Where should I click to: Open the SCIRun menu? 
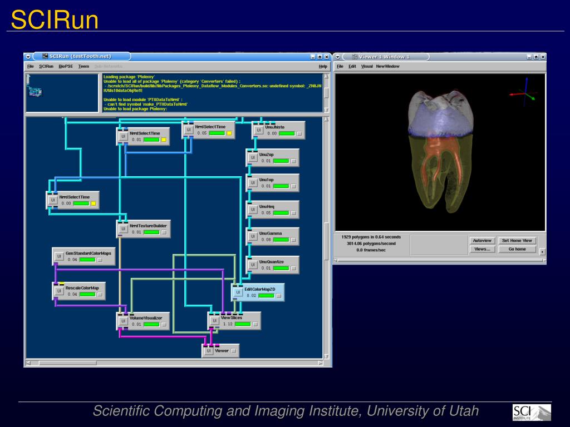click(x=46, y=67)
